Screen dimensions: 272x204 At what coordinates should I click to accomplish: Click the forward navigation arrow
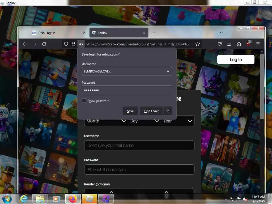35,44
